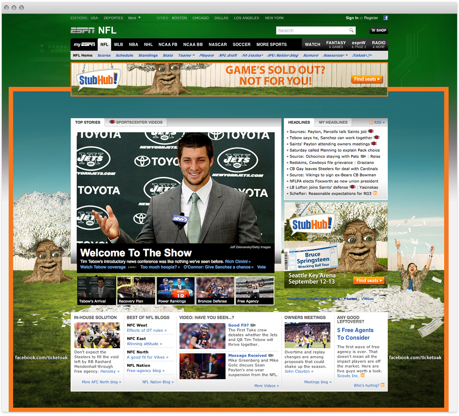The width and height of the screenshot is (459, 416).
Task: Select the NCAA FB navigation tab
Action: (x=168, y=44)
